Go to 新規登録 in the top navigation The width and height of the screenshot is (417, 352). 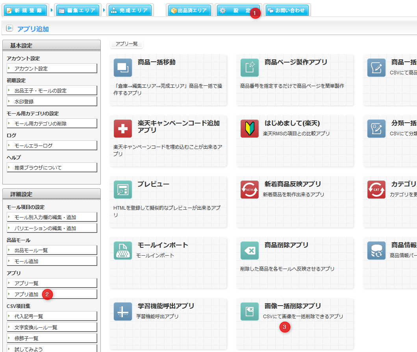click(x=25, y=10)
